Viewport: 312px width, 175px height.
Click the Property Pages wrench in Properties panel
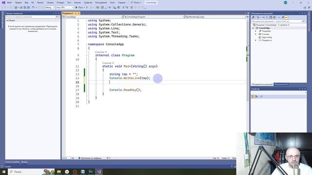click(261, 97)
